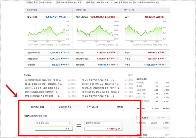Open news '[외환마감] 주말 앞두고 속도조절'

click(99, 92)
